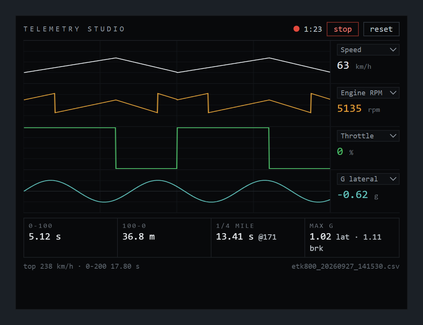423x325 pixels.
Task: Click the orange engine RPM trace chart
Action: point(177,105)
